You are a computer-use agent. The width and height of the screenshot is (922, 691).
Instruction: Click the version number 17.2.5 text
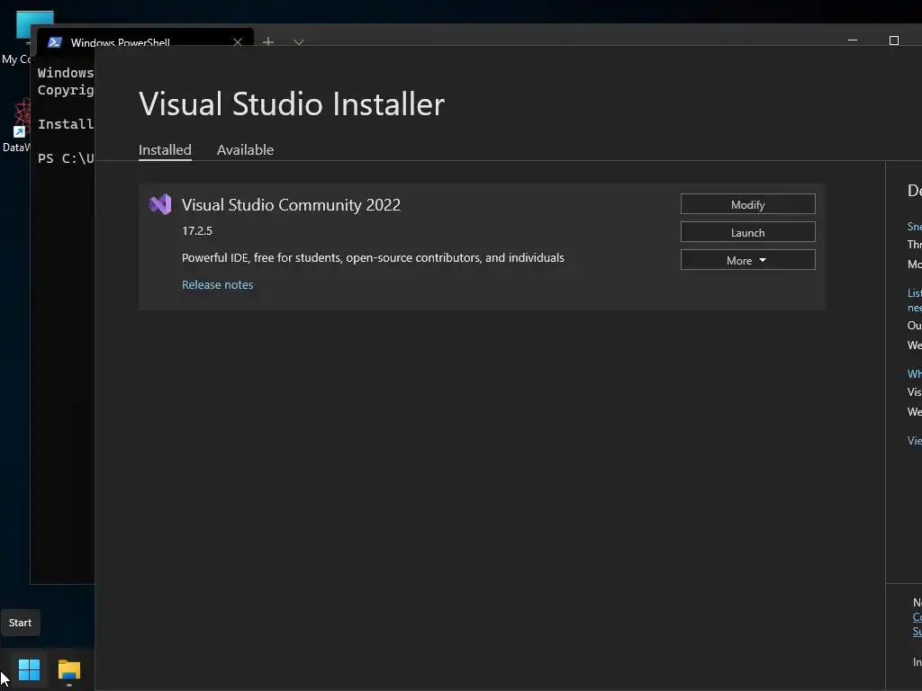coord(197,230)
